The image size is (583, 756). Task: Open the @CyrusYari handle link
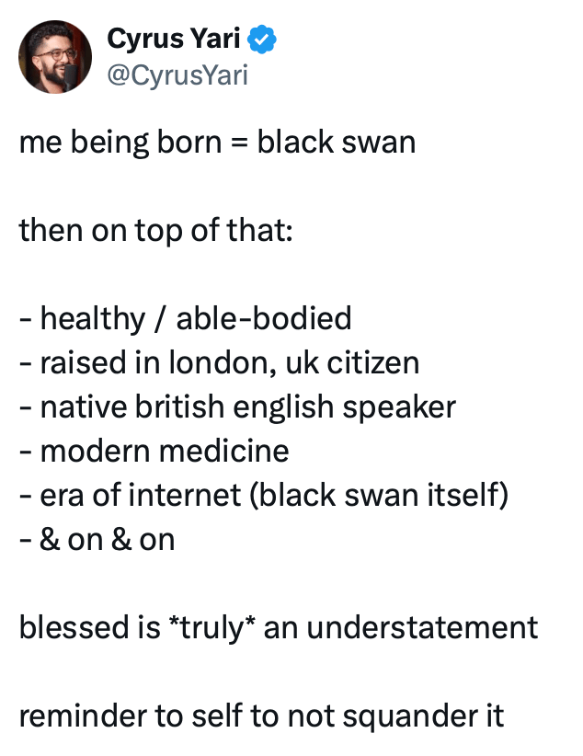click(x=177, y=74)
